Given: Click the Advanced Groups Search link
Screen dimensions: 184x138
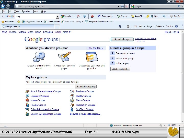Looking at the screenshot, I should pos(146,39).
